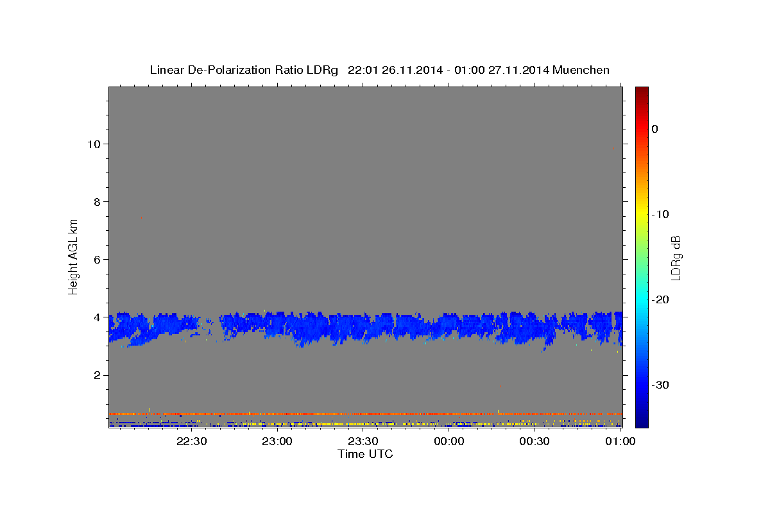Select the 23:00 time tick label
Viewport: 770px width, 513px height.
pos(277,441)
